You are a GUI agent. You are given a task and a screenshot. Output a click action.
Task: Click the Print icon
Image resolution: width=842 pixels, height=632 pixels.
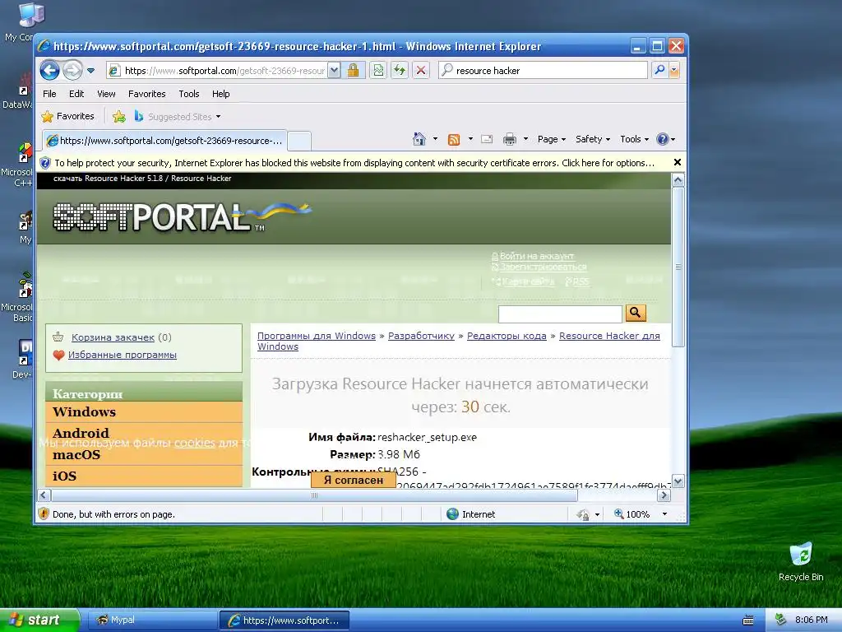tap(509, 139)
